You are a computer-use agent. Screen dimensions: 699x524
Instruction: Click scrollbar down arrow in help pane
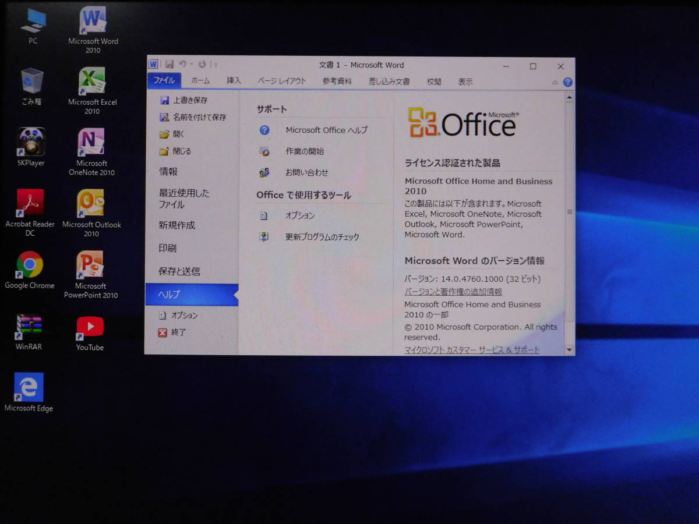coord(570,349)
